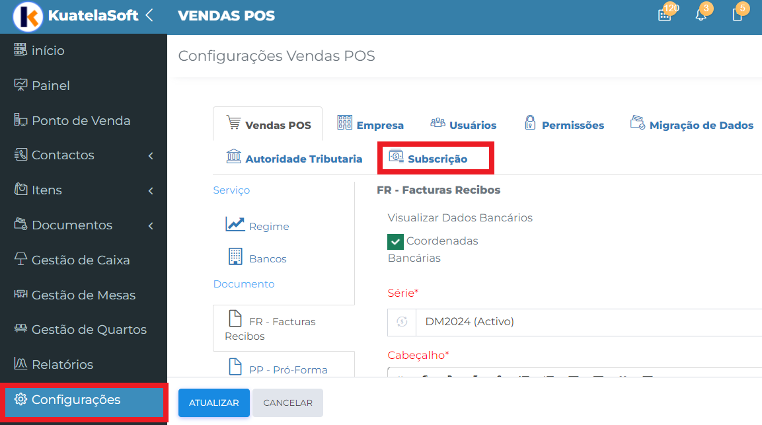Expand the Documentos chevron
The width and height of the screenshot is (762, 425).
(x=151, y=225)
